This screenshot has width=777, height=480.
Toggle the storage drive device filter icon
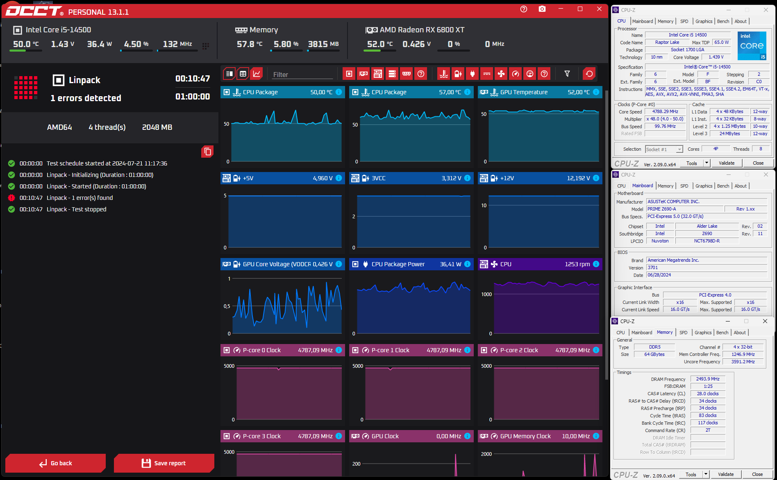click(x=392, y=74)
